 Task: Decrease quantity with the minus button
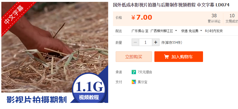pos(135,43)
